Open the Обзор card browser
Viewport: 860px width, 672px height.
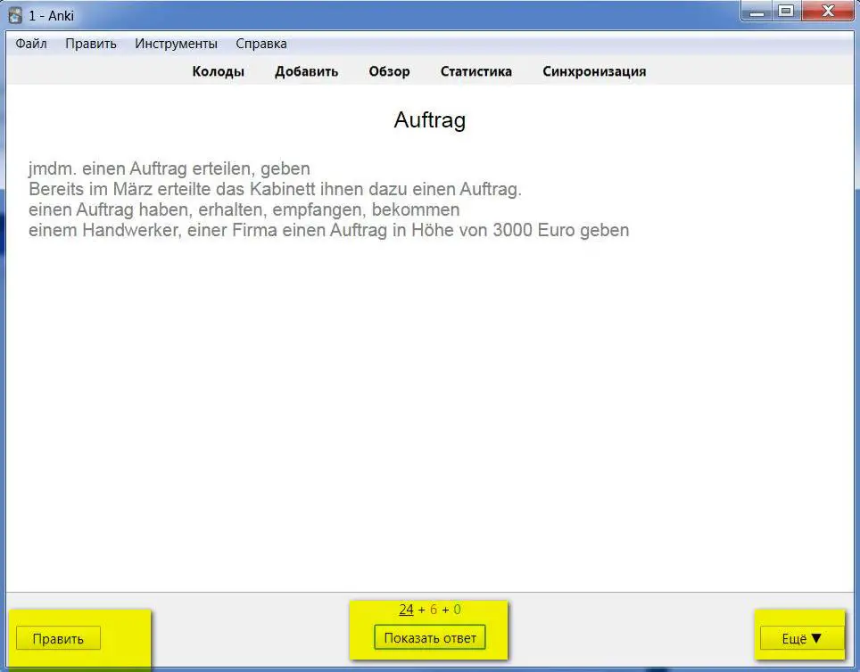[390, 72]
